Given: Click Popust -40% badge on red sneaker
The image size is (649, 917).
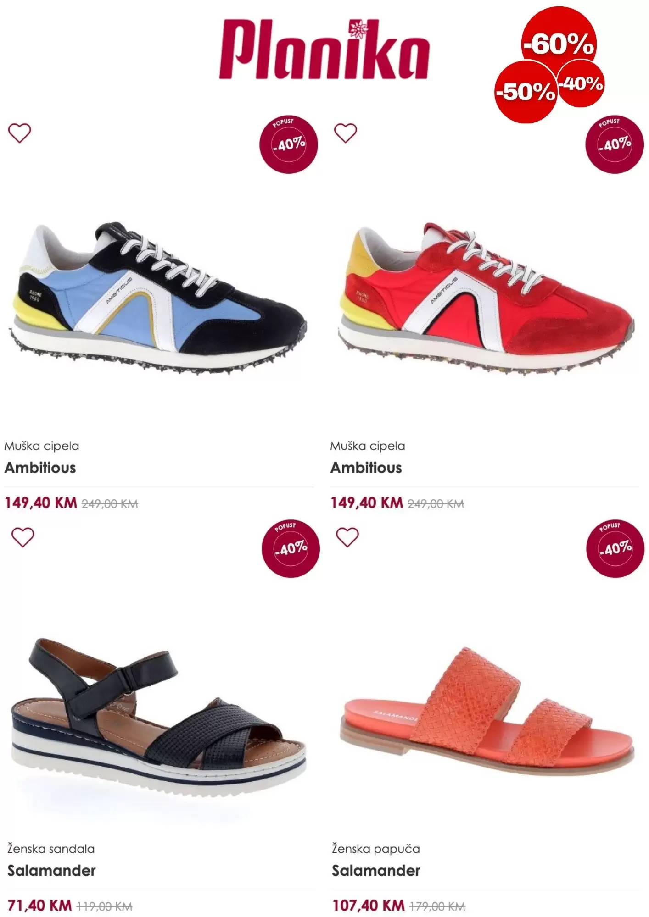Looking at the screenshot, I should [x=615, y=145].
